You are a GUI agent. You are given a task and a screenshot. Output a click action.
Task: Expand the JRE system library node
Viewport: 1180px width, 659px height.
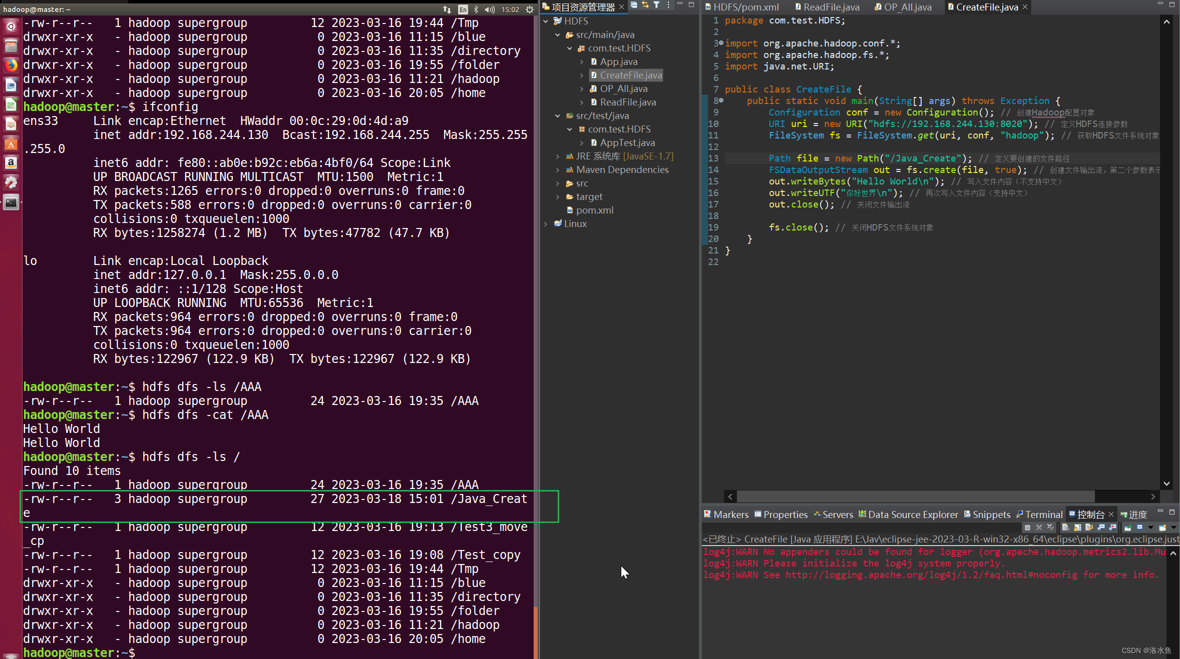558,156
